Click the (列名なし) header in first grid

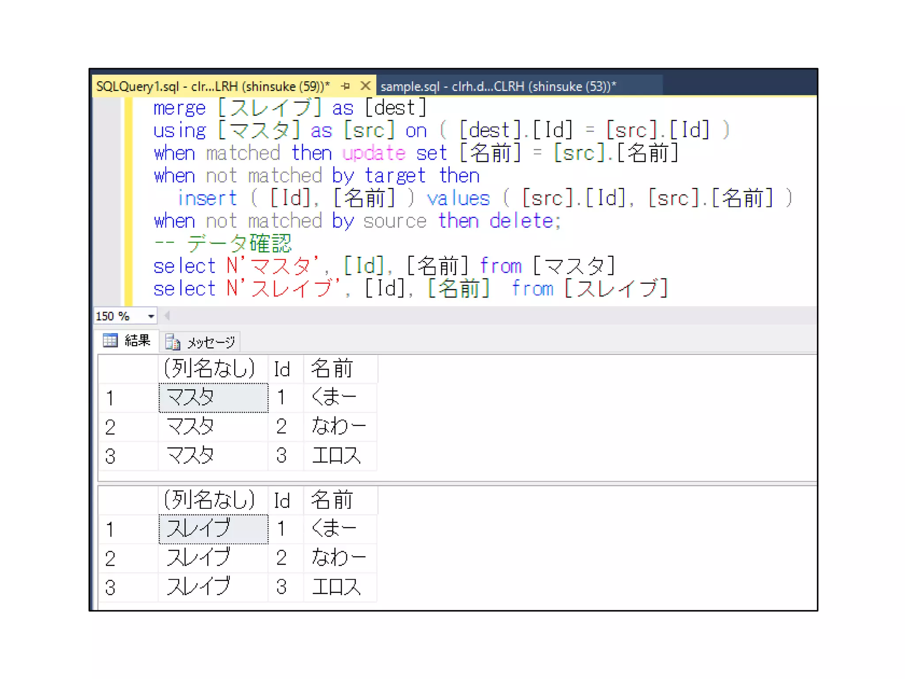[x=209, y=369]
